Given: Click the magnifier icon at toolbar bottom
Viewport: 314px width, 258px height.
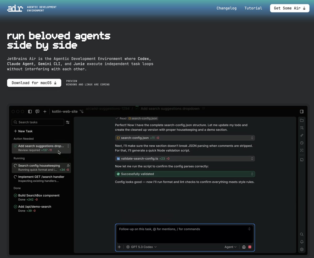Looking at the screenshot, I should 302,234.
